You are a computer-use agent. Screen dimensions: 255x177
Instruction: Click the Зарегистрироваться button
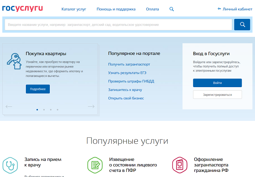point(217,95)
